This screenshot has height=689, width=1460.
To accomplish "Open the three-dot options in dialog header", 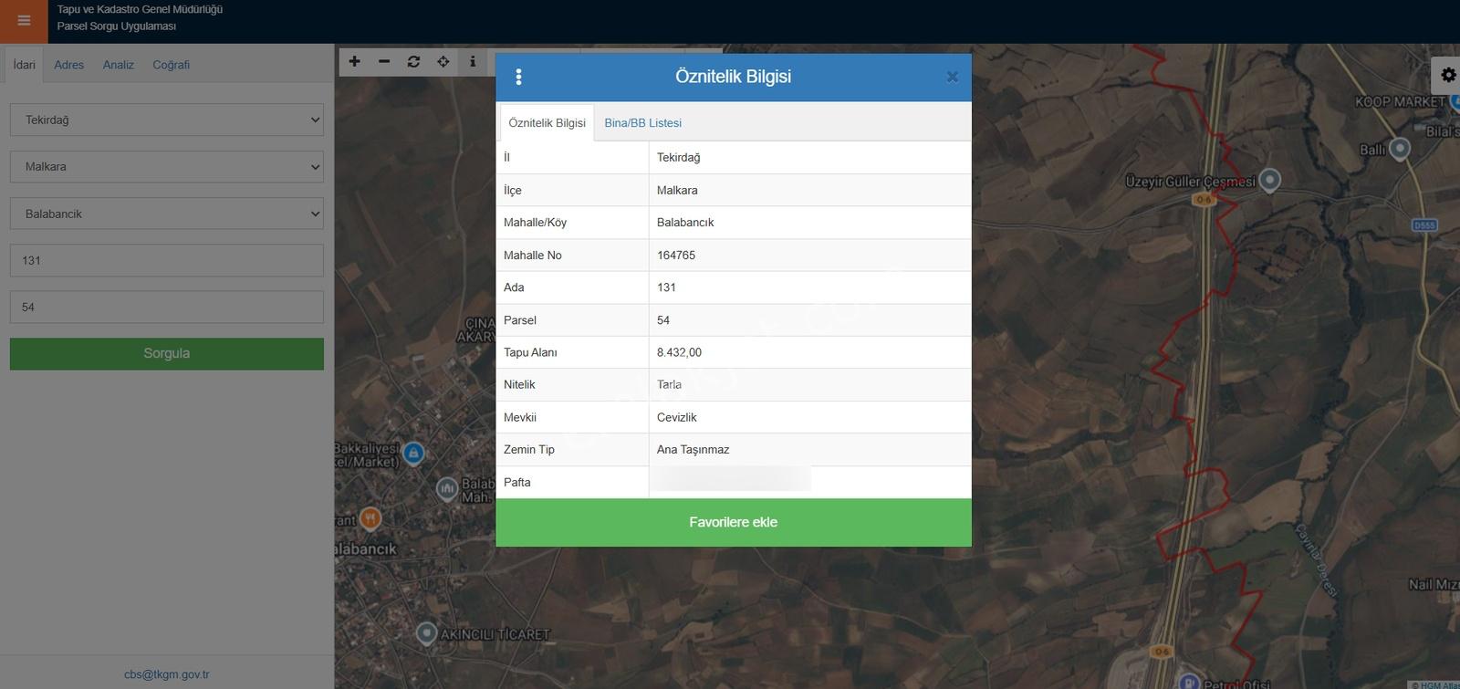I will click(x=518, y=77).
